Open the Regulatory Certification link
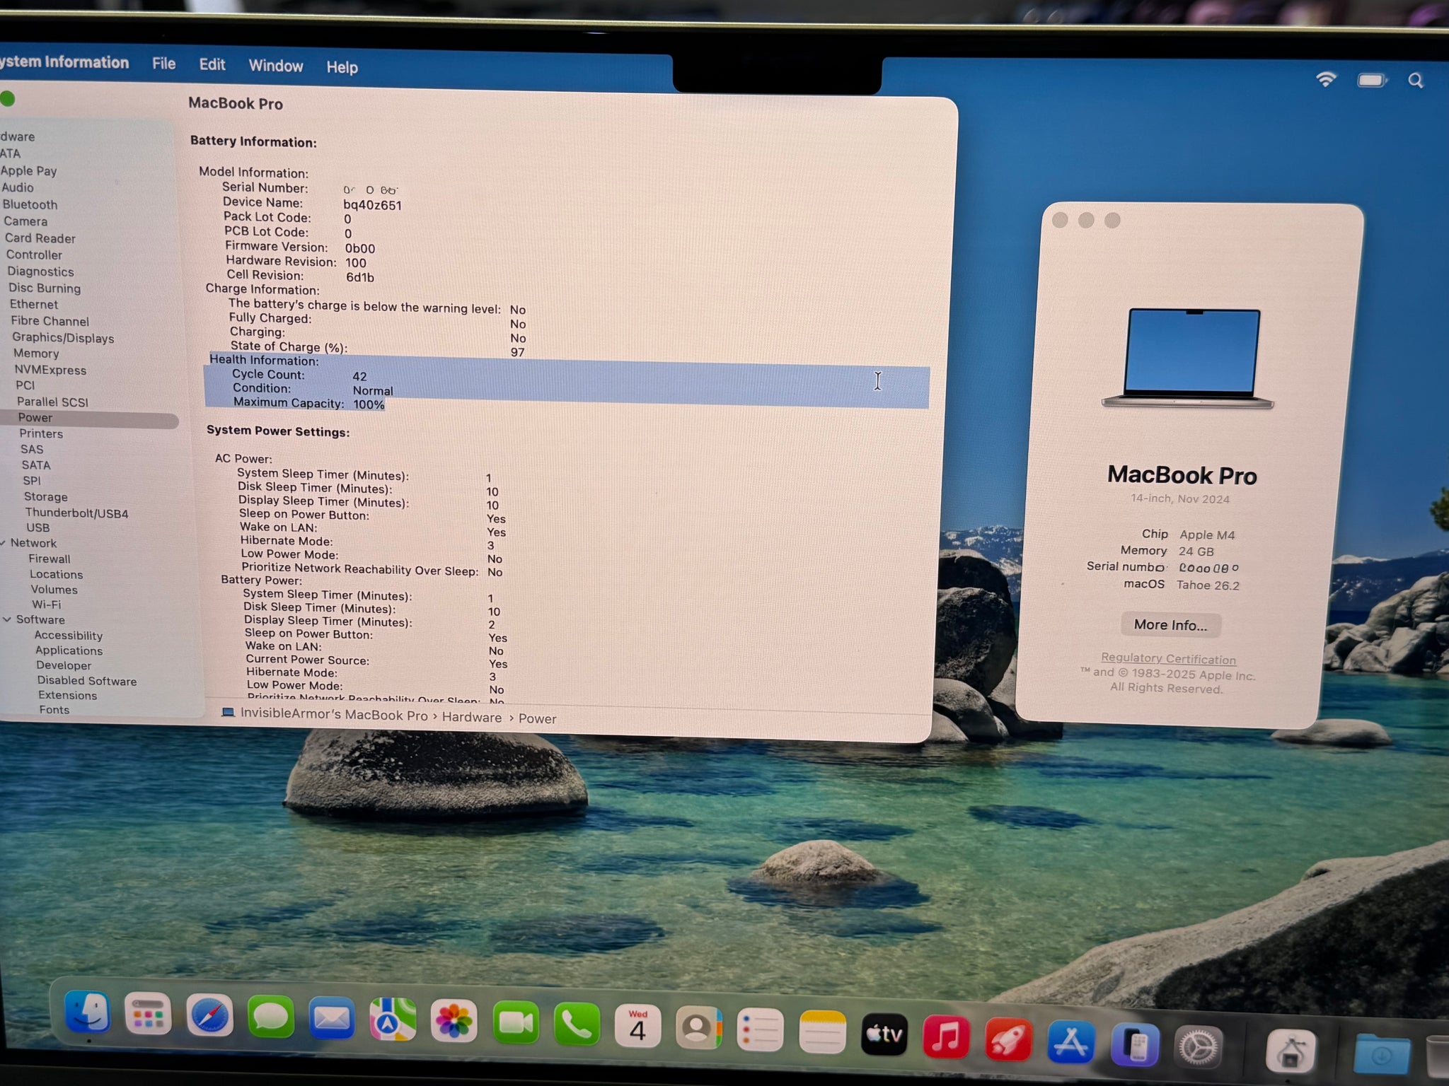1449x1086 pixels. [1168, 659]
